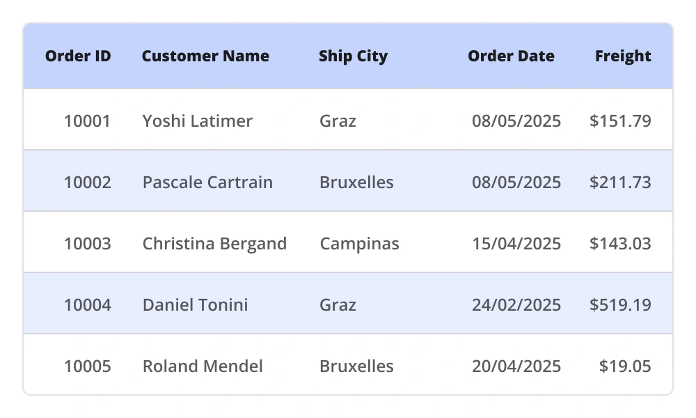The image size is (696, 418).
Task: Select customer Pascale Cartrain
Action: click(x=207, y=183)
